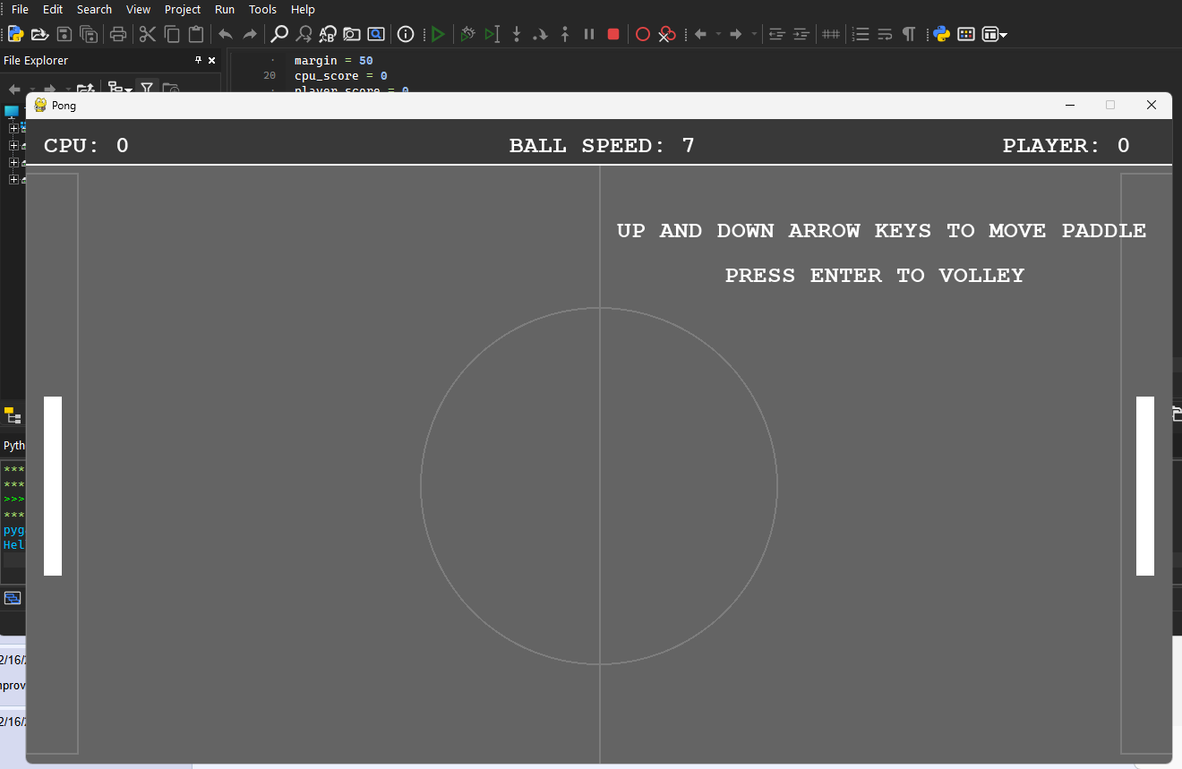Redo the edit with the toolbar arrow
Viewport: 1182px width, 769px height.
(x=250, y=34)
